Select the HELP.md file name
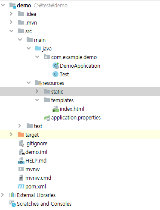Viewport: 160px width, 210px height. click(36, 161)
